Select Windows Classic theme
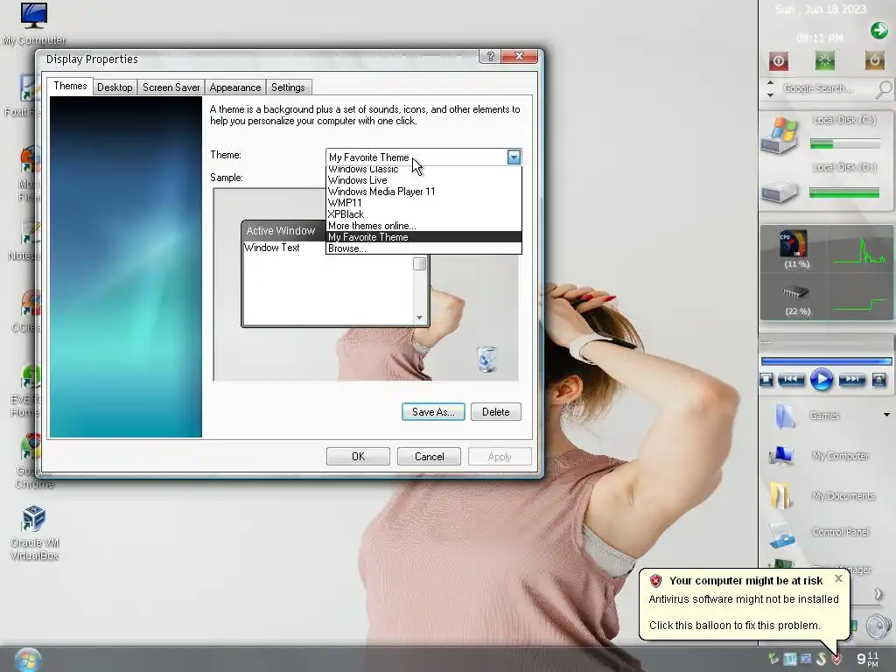The width and height of the screenshot is (896, 672). pyautogui.click(x=423, y=170)
